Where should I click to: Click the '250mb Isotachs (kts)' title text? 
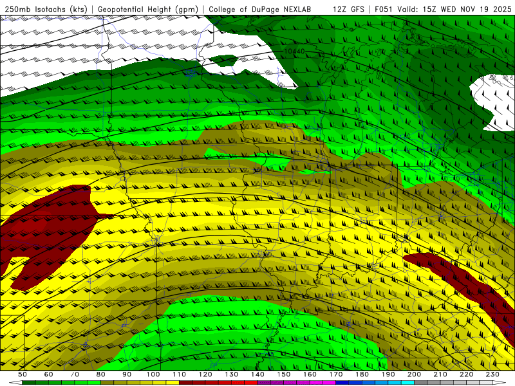pos(46,10)
